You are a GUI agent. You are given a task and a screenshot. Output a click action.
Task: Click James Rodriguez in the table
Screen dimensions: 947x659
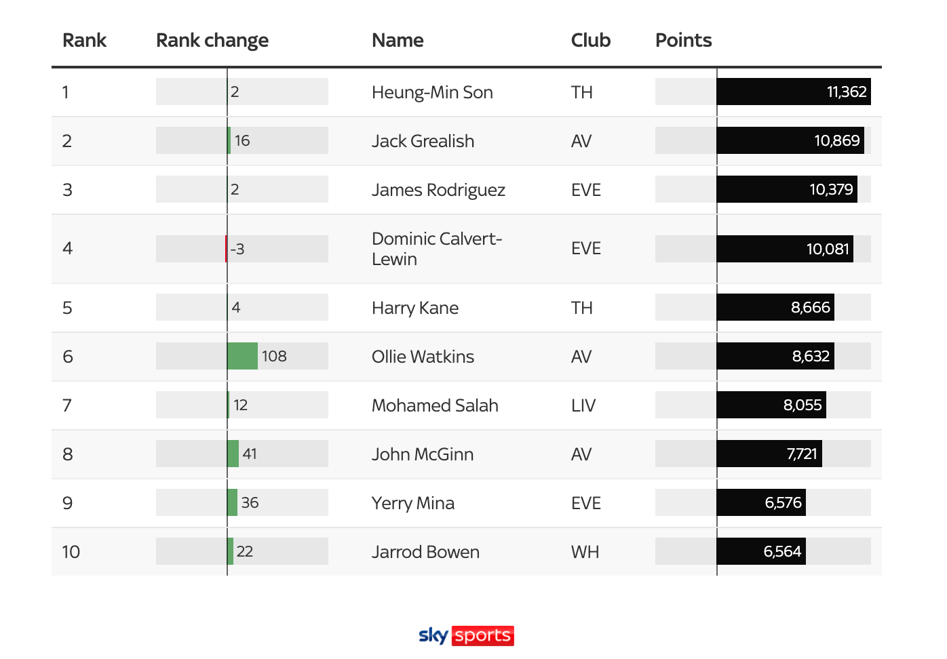click(x=438, y=190)
